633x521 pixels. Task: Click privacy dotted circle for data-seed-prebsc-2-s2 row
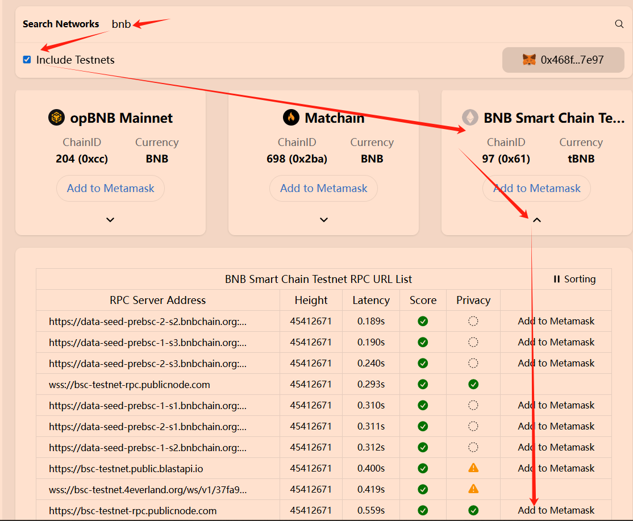pyautogui.click(x=473, y=321)
